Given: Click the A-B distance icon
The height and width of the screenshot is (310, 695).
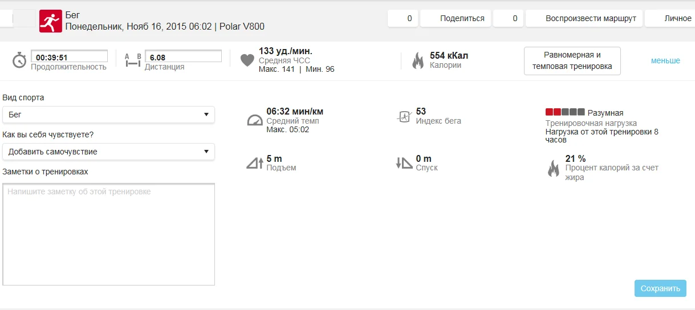Looking at the screenshot, I should [132, 60].
